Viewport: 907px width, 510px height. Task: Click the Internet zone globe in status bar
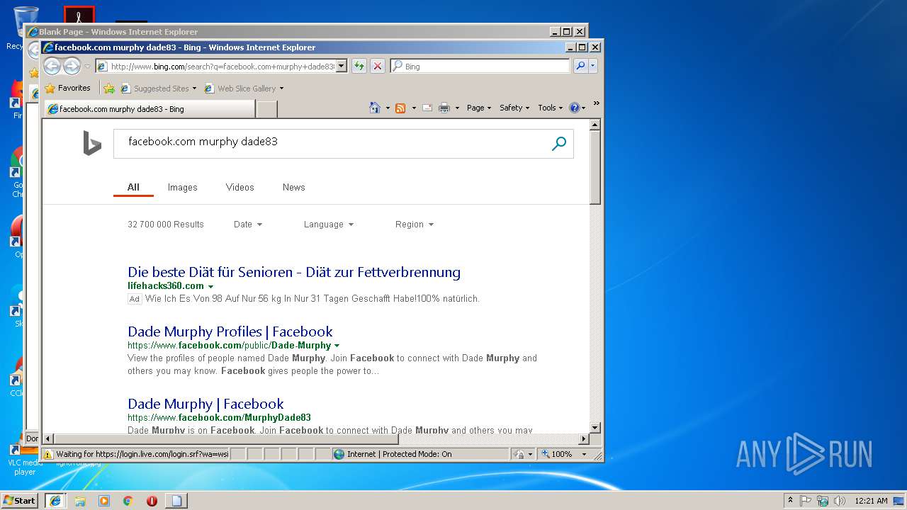point(339,454)
